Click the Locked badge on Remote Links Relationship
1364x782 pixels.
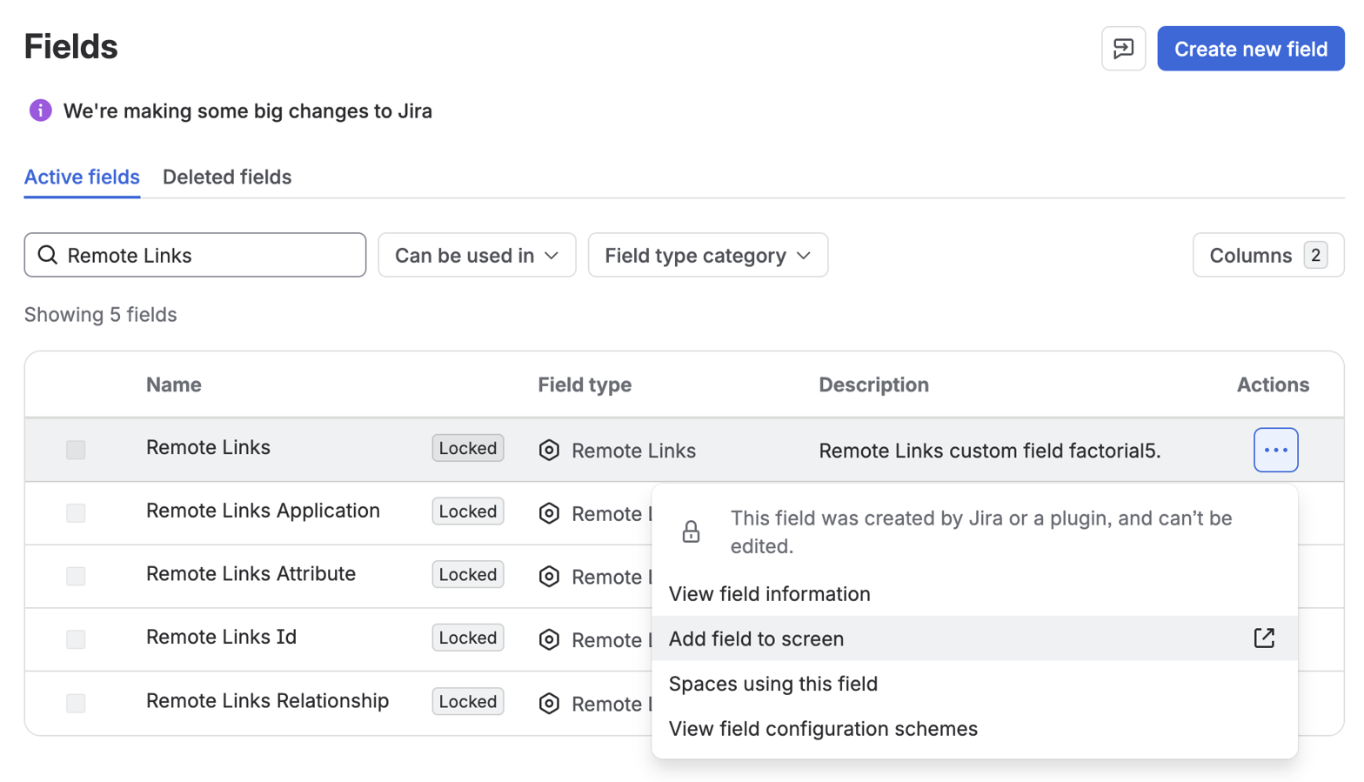[x=468, y=702]
